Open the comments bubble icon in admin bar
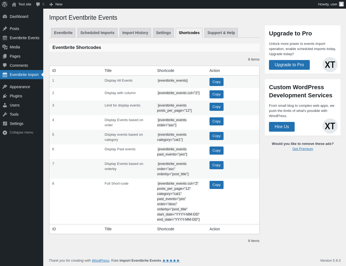This screenshot has height=266, width=346. point(38,4)
